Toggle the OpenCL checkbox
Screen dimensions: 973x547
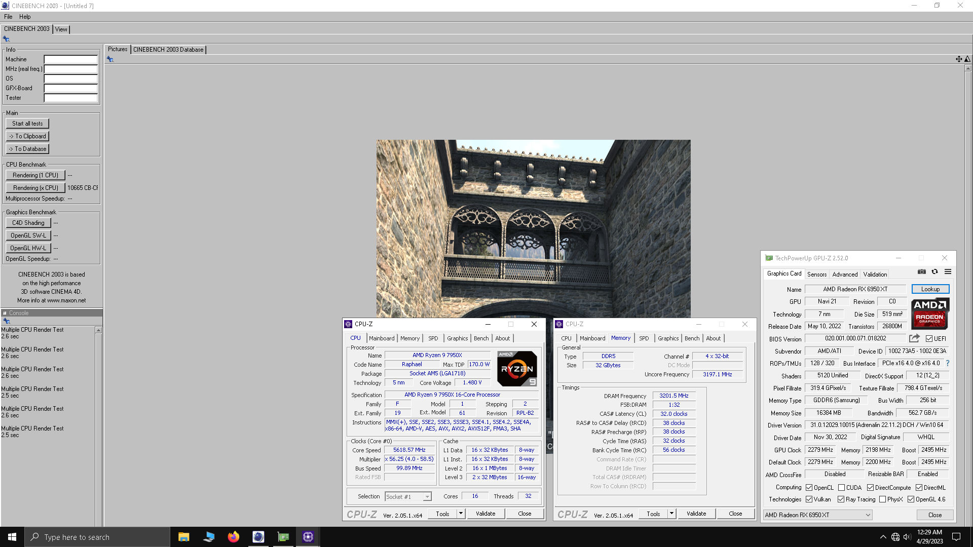point(809,488)
